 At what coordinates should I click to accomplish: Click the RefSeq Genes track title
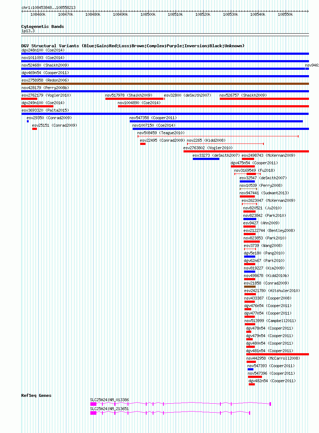point(36,395)
